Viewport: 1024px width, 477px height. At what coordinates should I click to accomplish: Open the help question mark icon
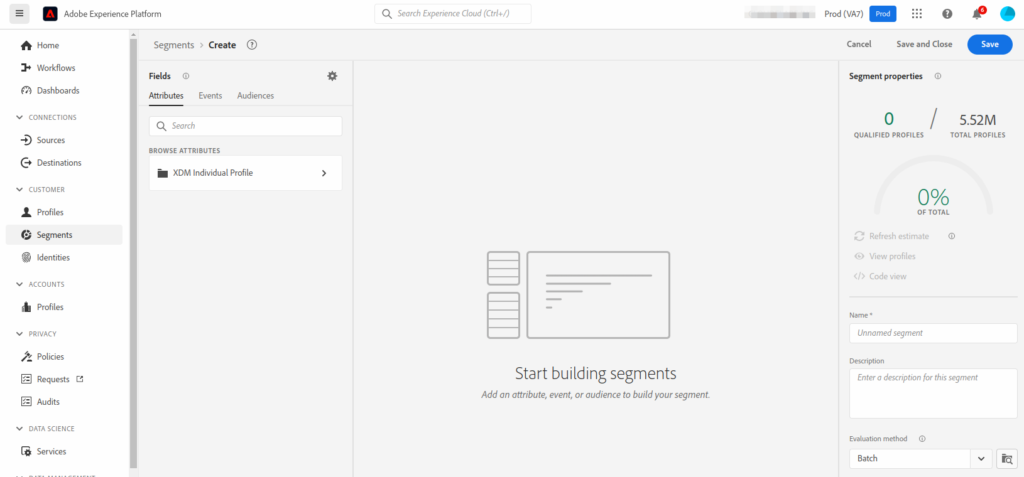(x=947, y=14)
